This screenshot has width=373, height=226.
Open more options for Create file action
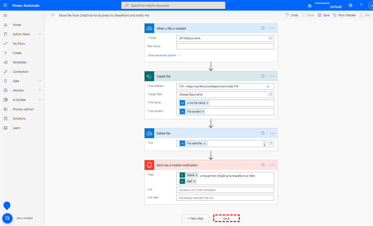click(272, 76)
